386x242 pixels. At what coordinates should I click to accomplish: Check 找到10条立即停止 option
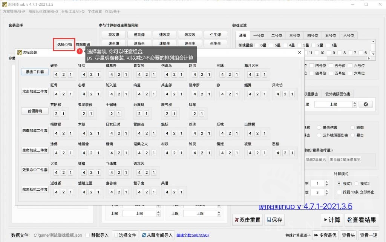339,192
